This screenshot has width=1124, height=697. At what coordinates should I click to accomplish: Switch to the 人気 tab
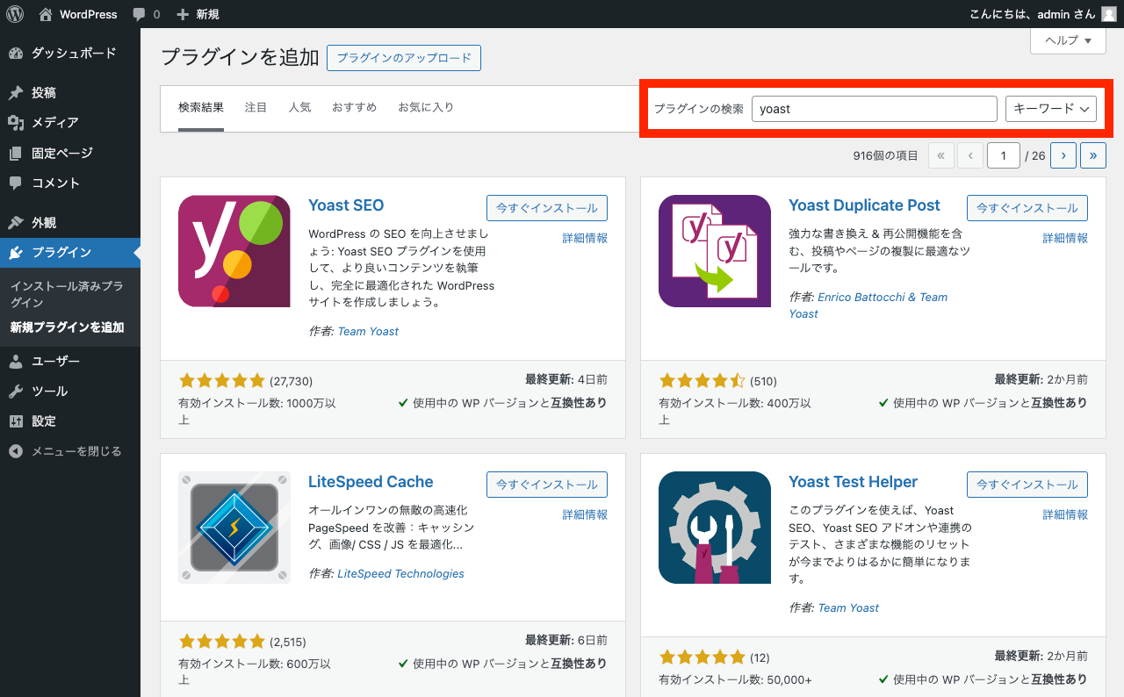click(x=299, y=108)
